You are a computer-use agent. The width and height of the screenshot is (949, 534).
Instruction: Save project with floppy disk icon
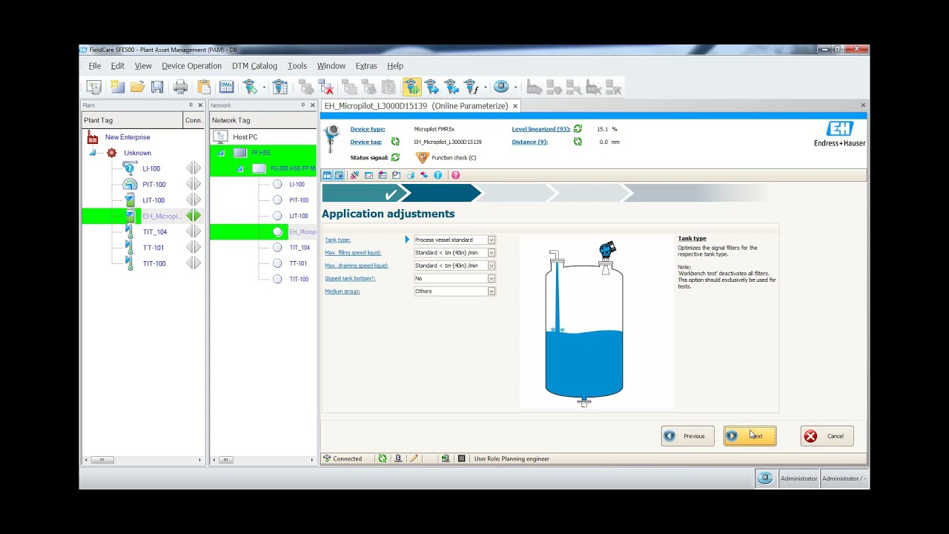[x=157, y=87]
